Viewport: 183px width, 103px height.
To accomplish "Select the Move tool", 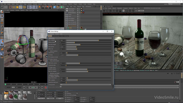I will tap(14, 7).
